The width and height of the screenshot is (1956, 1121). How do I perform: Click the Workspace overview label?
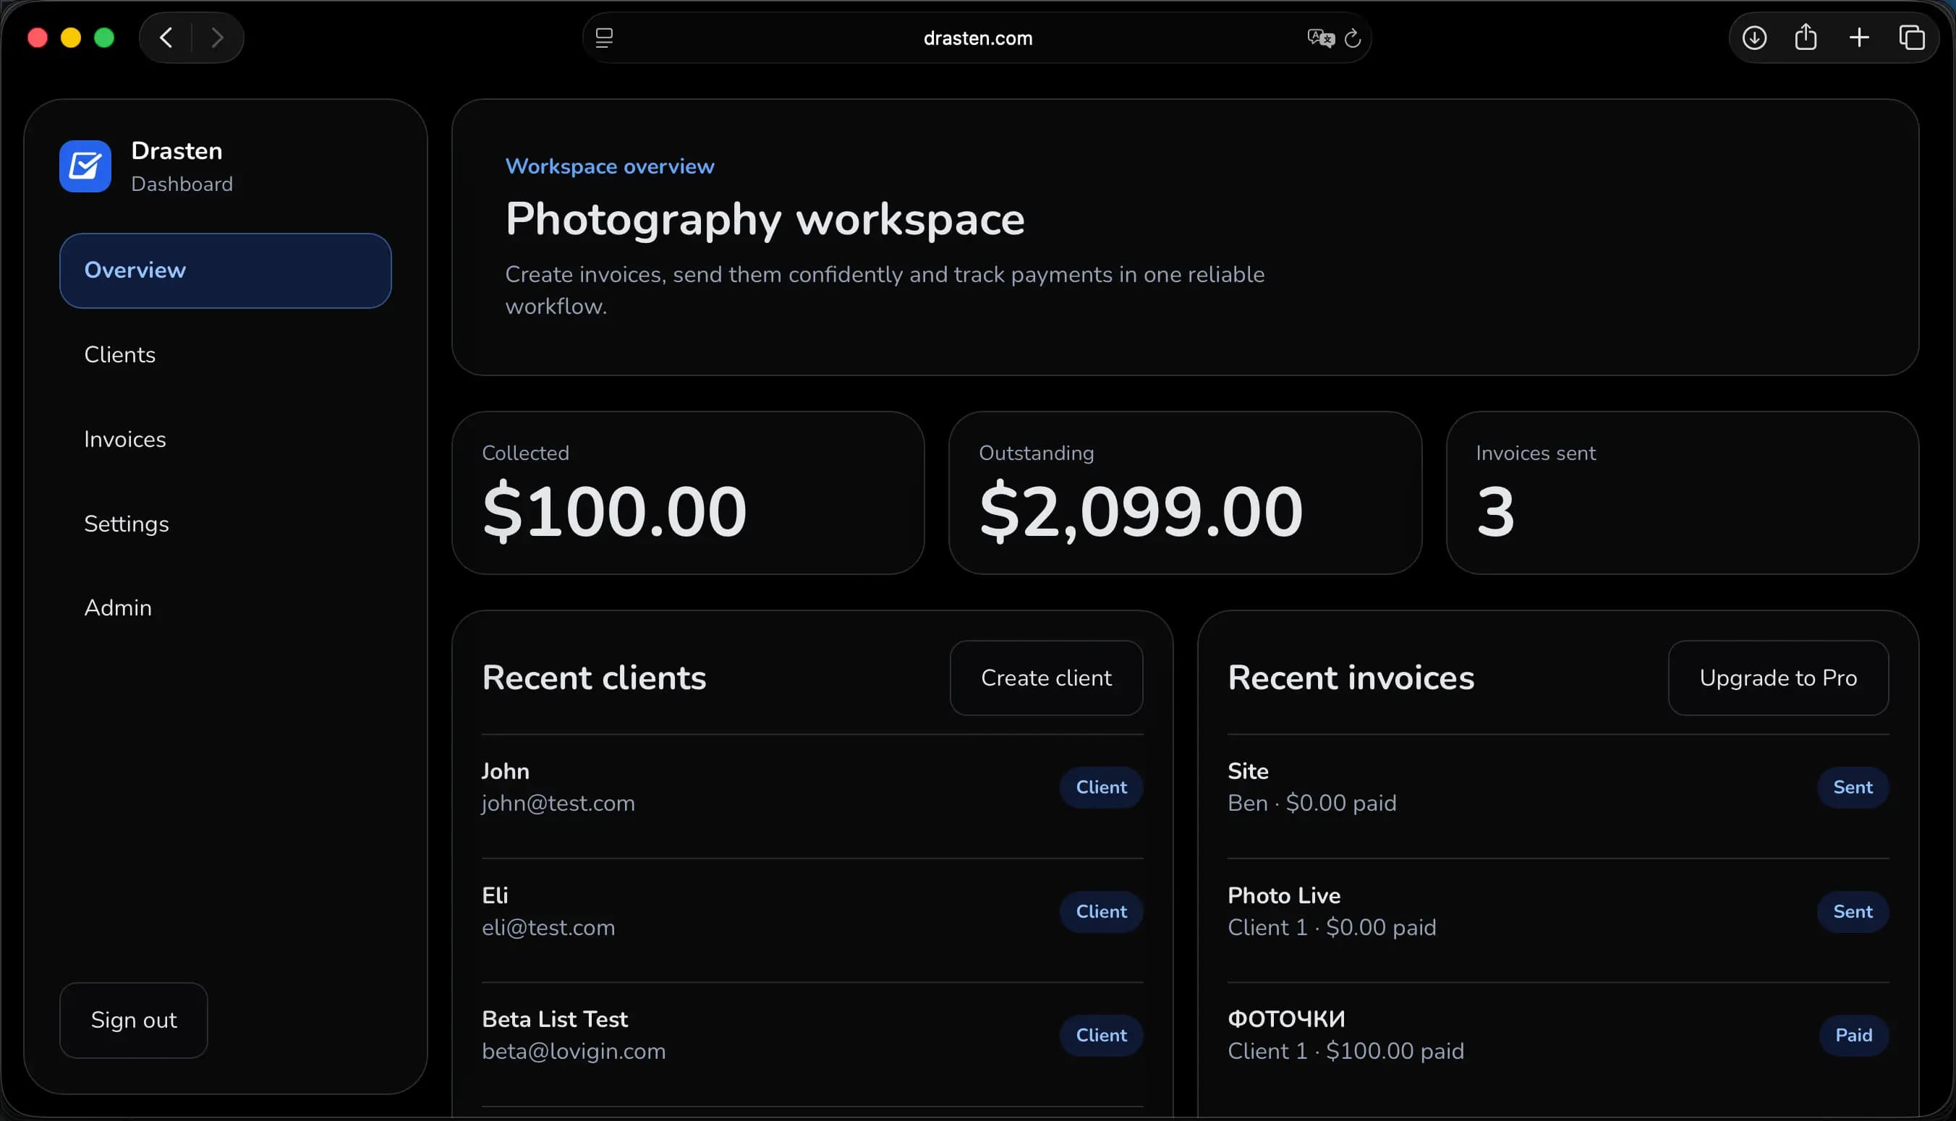click(610, 166)
